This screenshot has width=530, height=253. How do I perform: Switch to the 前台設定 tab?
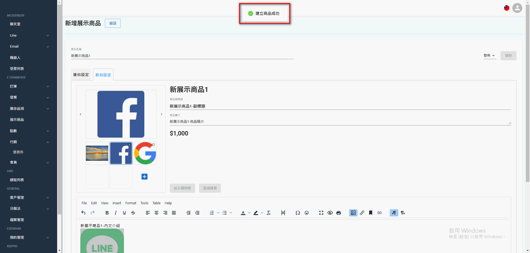point(103,75)
